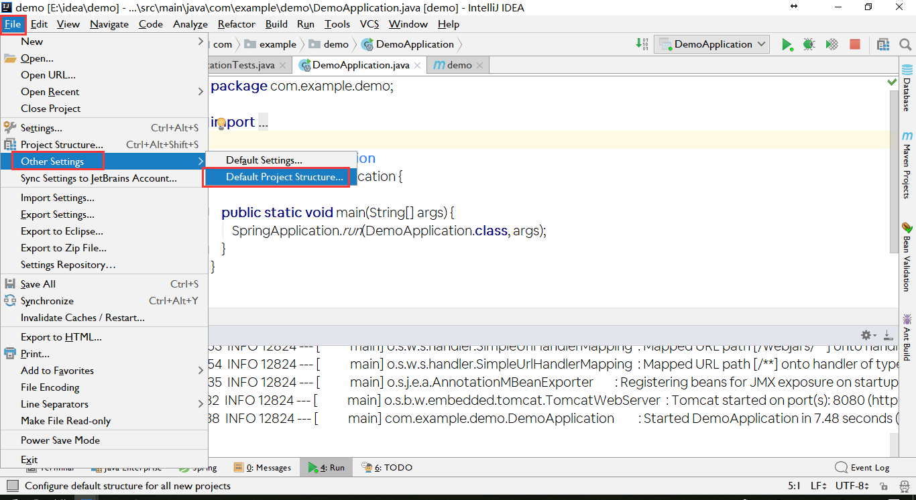Click DemoApplication class icon in breadcrumb
The image size is (916, 500).
pyautogui.click(x=367, y=44)
